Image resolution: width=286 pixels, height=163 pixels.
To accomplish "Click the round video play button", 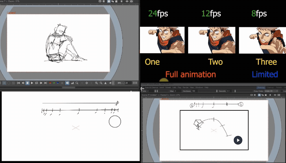I will point(238,140).
